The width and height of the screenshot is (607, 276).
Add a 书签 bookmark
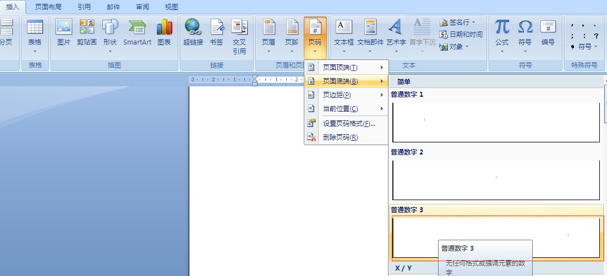click(x=216, y=32)
